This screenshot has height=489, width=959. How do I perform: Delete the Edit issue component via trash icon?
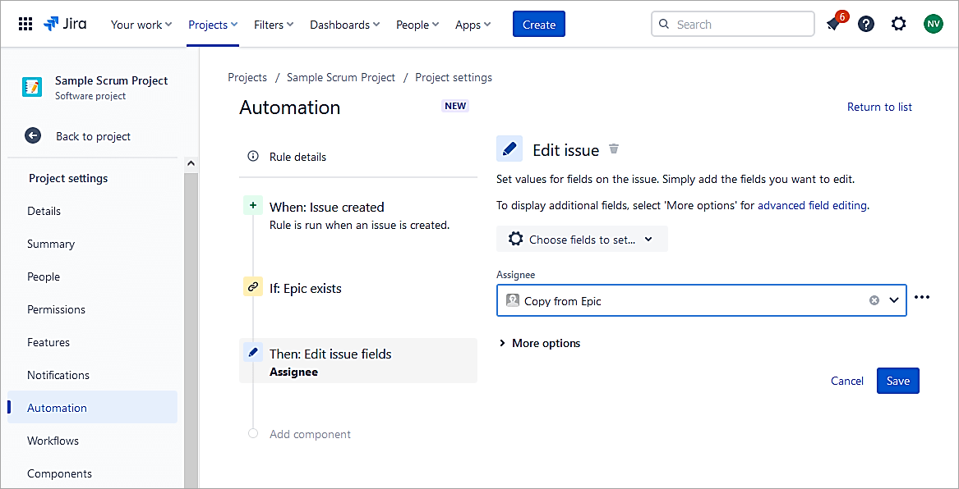point(614,149)
